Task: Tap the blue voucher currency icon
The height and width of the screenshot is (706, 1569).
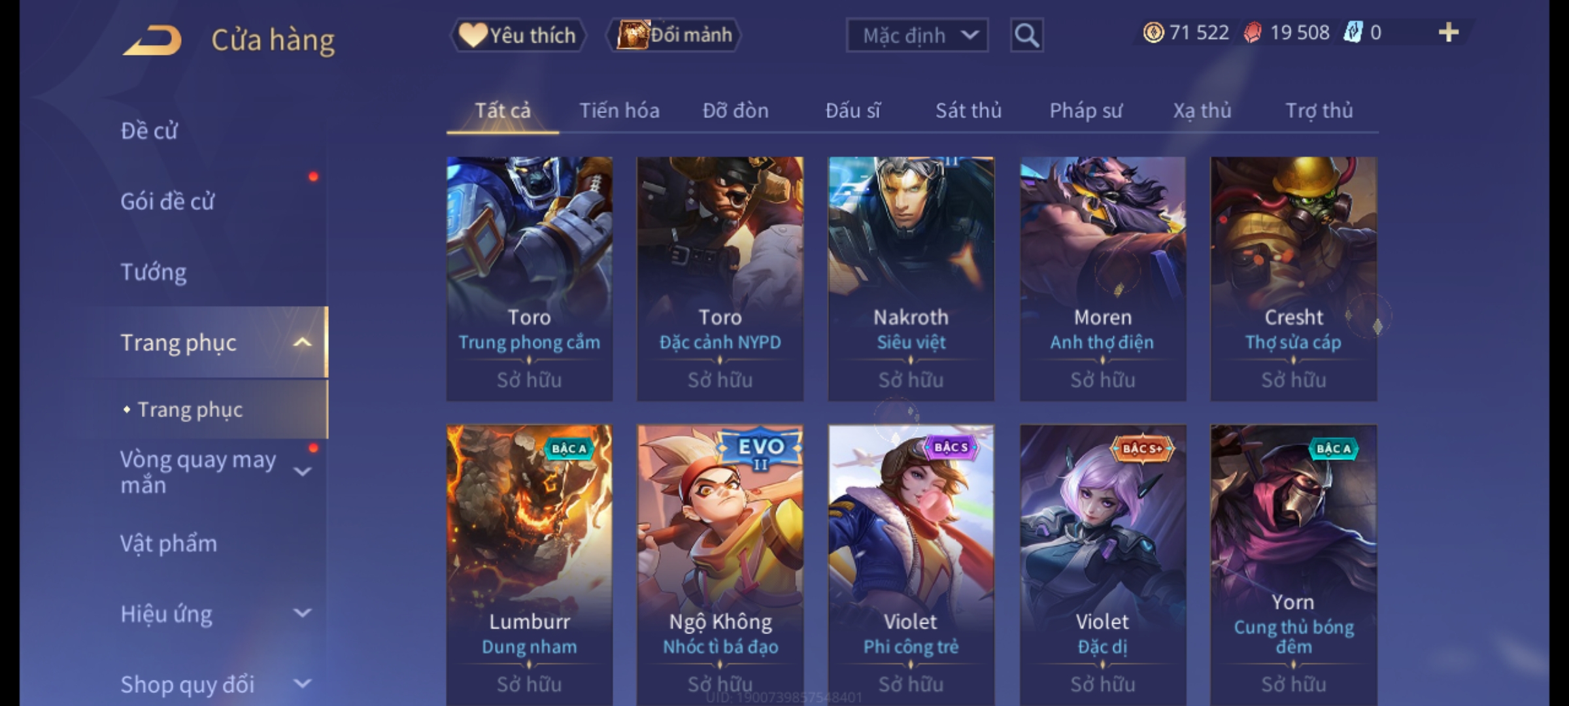Action: [x=1353, y=33]
